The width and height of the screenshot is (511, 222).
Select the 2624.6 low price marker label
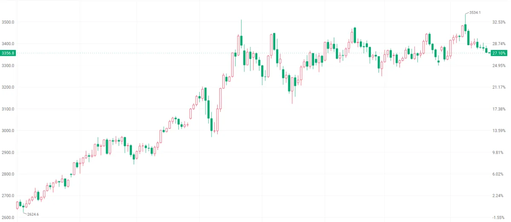(33, 214)
